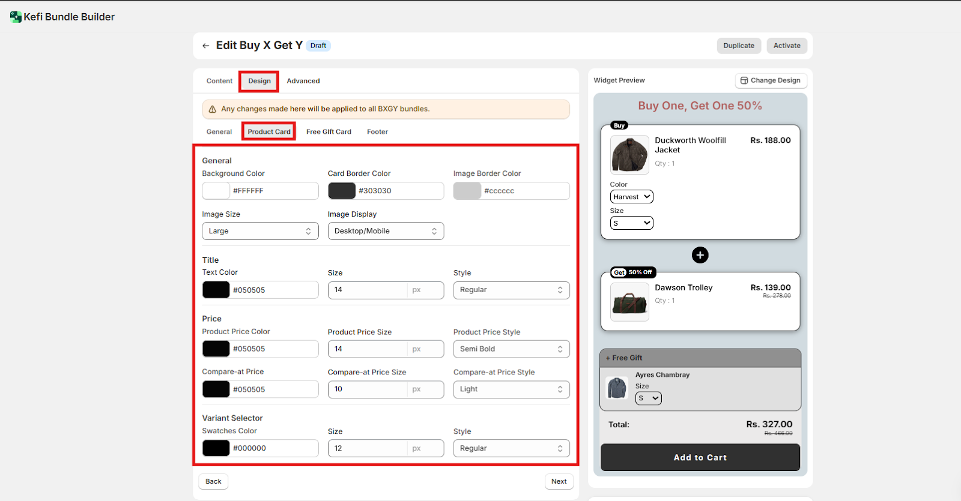Switch to the Advanced tab
The image size is (961, 501).
[x=303, y=81]
